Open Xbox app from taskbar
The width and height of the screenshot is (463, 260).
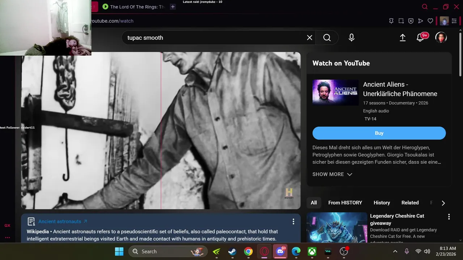click(x=312, y=251)
